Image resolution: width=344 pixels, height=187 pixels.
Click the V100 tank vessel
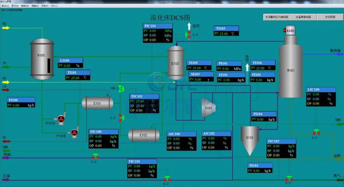(x=42, y=59)
